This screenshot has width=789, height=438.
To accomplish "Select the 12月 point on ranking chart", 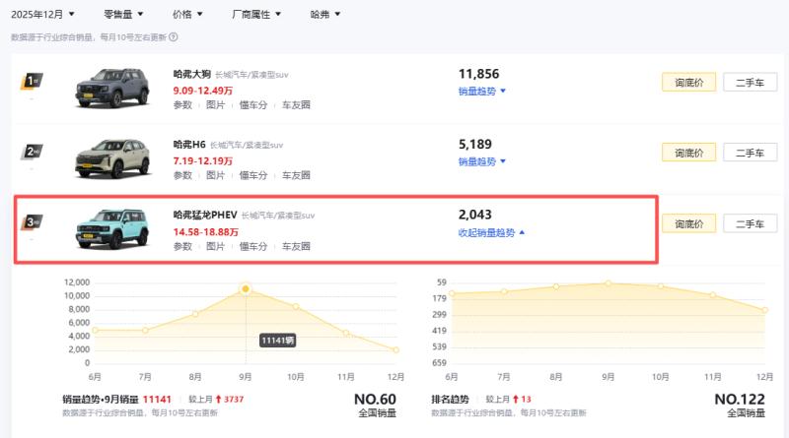I will tap(765, 310).
